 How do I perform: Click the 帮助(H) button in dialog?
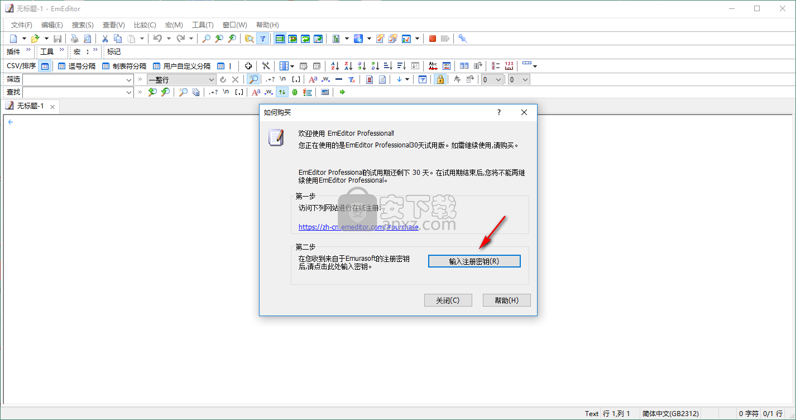point(506,300)
